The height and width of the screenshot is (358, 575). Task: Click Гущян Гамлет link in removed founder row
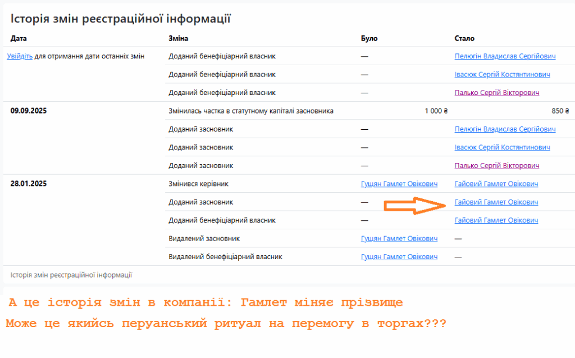click(399, 239)
